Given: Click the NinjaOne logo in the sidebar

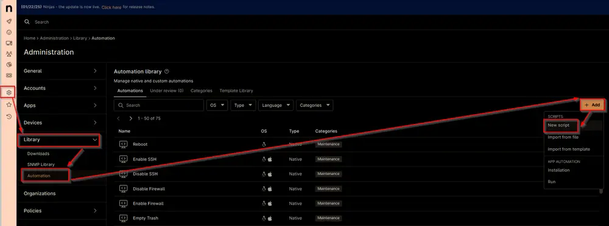Looking at the screenshot, I should 9,8.
